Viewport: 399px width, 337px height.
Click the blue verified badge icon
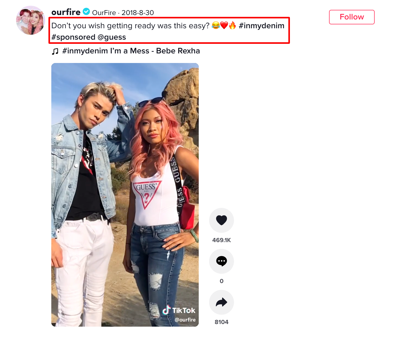tap(86, 12)
